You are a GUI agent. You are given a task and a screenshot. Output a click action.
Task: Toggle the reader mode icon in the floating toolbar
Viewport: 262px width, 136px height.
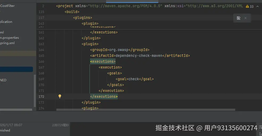coord(238,18)
